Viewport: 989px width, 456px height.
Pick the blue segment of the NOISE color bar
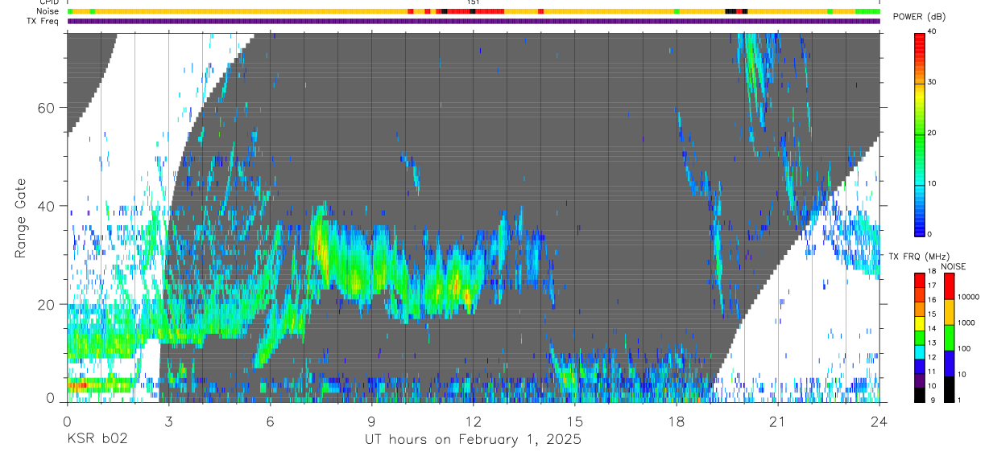tap(949, 364)
